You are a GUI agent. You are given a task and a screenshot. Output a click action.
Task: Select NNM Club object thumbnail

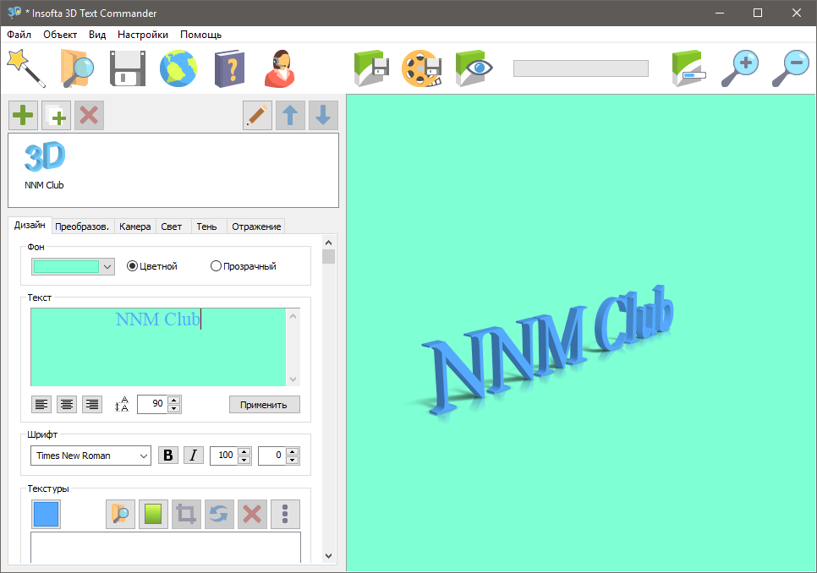click(x=44, y=165)
